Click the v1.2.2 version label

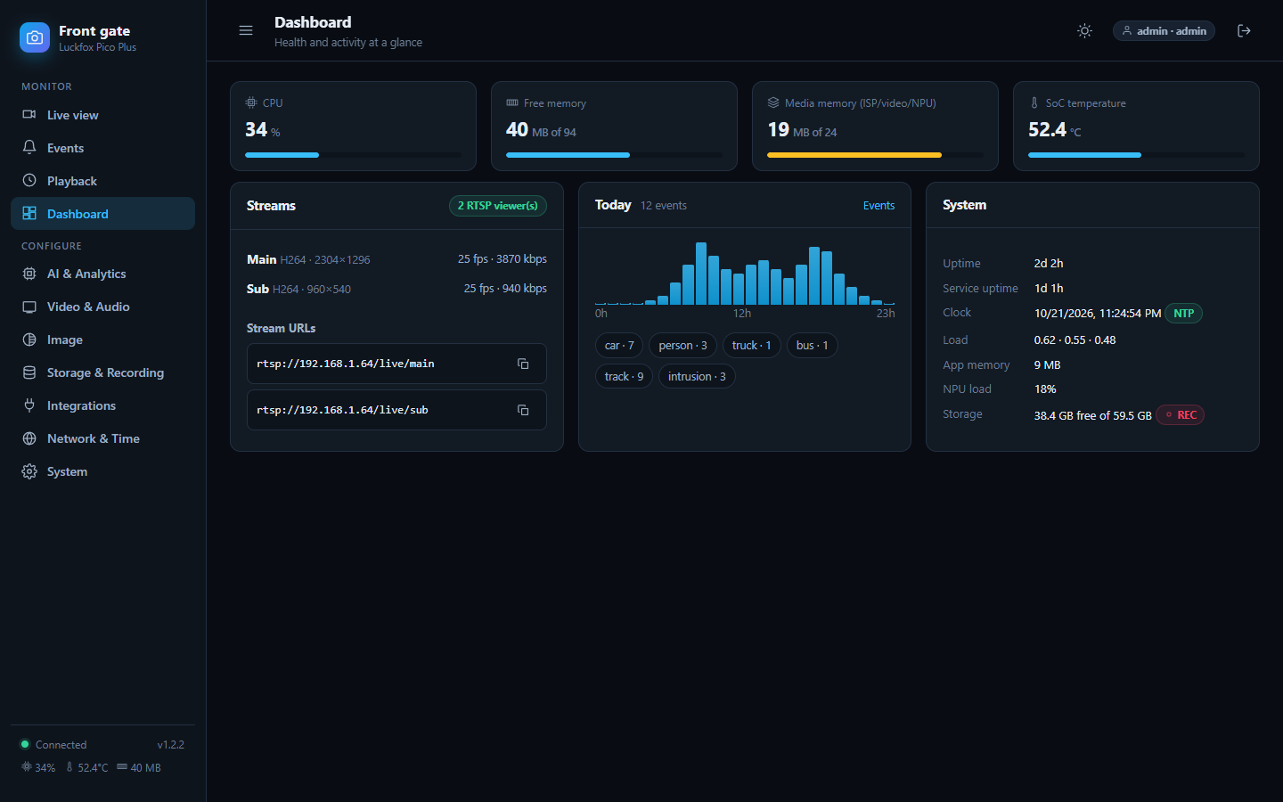(171, 745)
